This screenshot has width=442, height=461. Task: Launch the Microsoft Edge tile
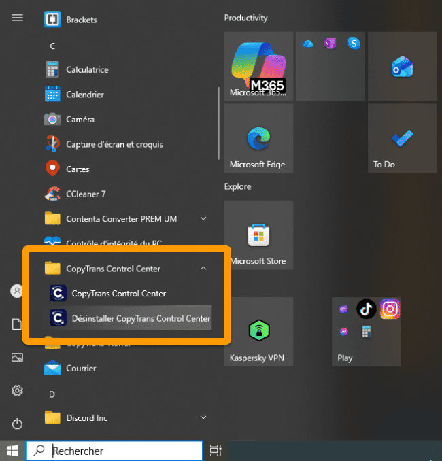tap(258, 138)
